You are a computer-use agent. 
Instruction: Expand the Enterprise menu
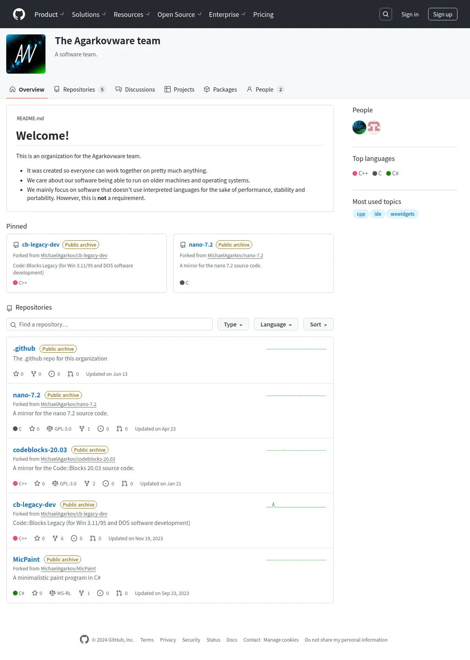[227, 14]
